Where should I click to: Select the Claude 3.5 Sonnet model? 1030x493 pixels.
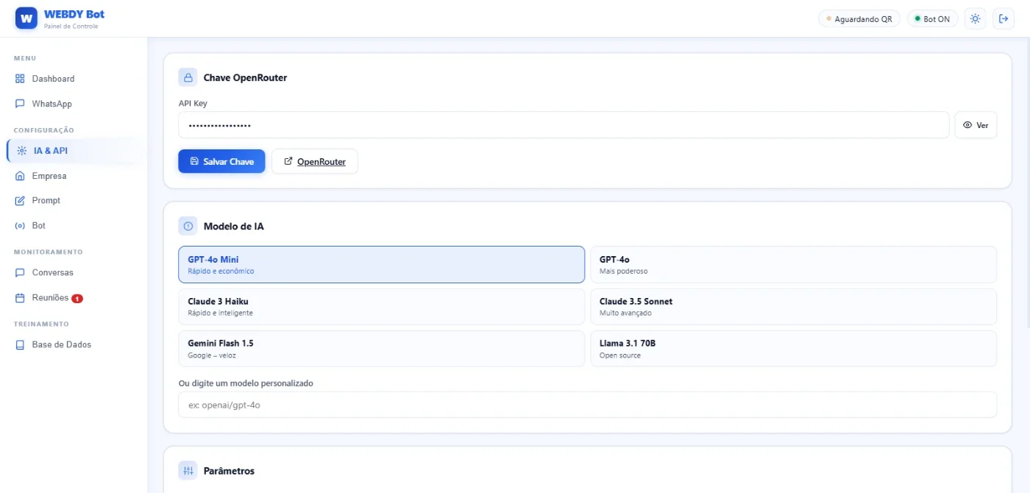coord(793,307)
